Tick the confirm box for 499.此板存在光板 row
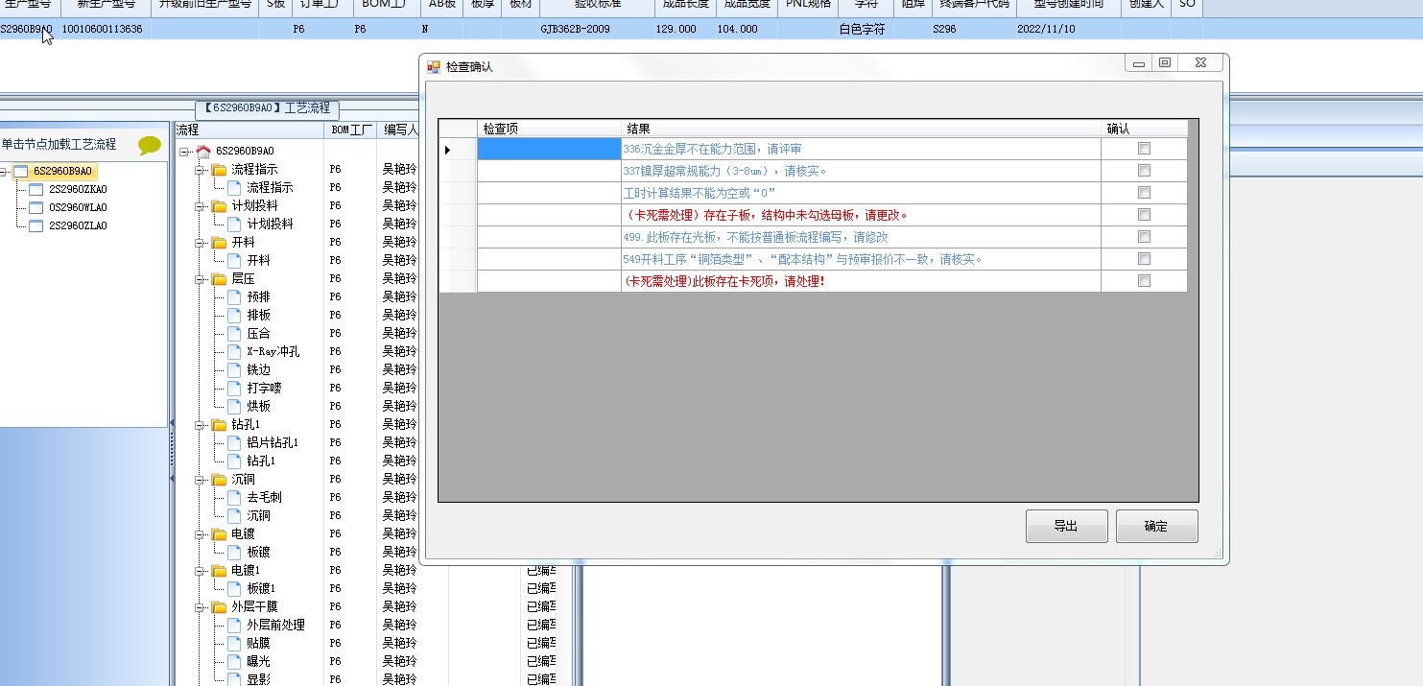 click(1144, 237)
